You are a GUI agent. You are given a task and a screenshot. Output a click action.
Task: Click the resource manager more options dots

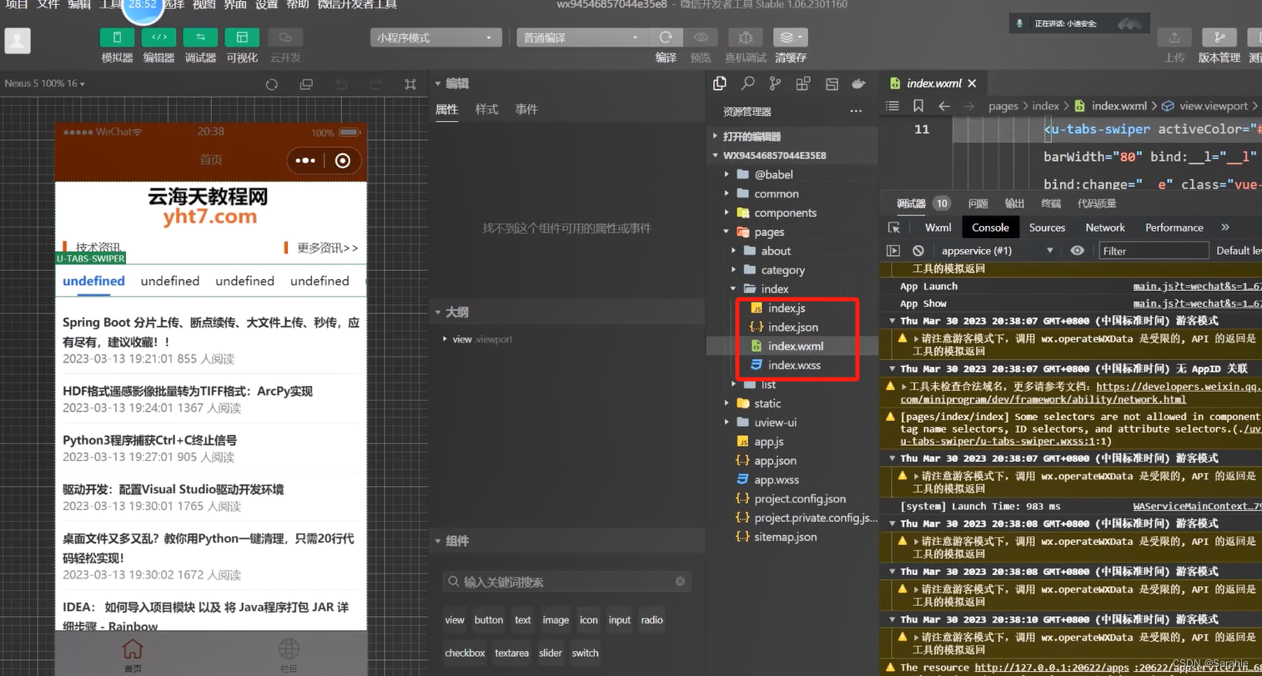pos(856,111)
